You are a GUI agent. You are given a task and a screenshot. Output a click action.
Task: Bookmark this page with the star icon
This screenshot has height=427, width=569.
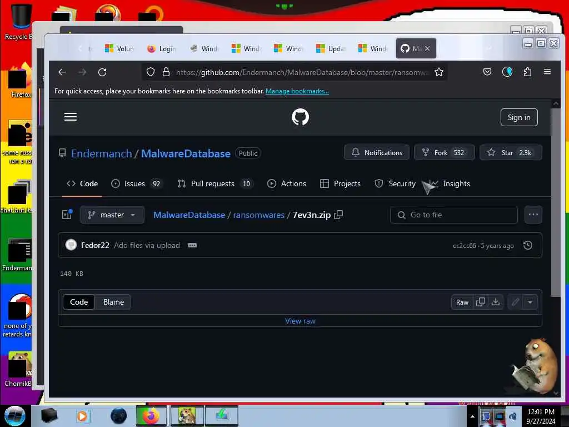point(439,72)
